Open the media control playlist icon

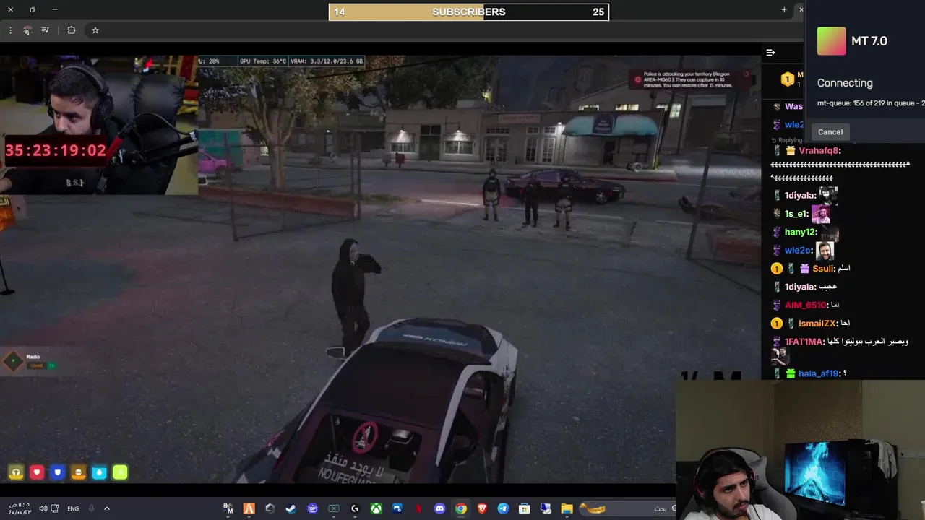pos(46,30)
